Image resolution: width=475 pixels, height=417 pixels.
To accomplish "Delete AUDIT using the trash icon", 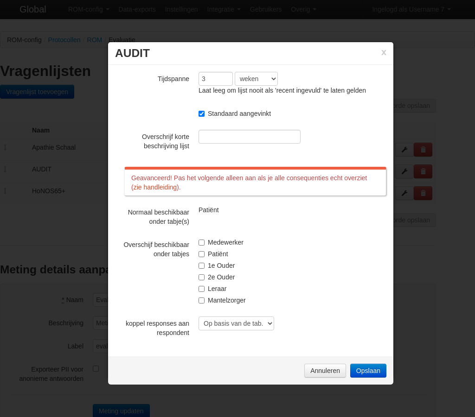I will pyautogui.click(x=423, y=171).
